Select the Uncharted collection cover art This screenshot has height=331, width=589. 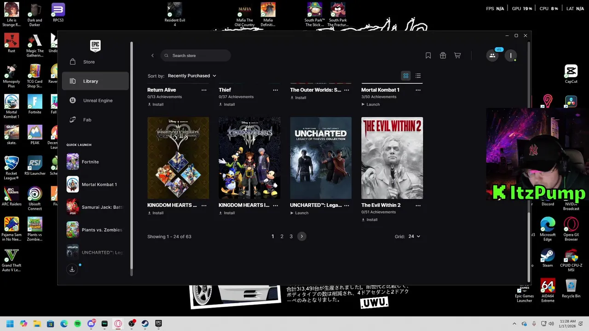pyautogui.click(x=321, y=158)
